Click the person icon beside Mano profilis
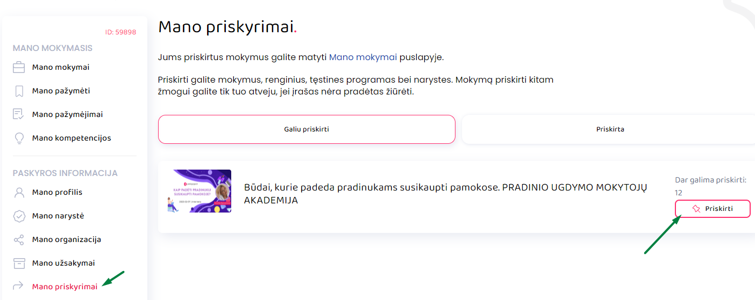 tap(19, 193)
